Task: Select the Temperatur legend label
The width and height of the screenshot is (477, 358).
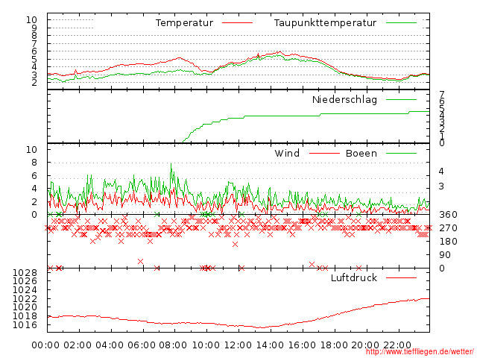Action: pos(184,23)
